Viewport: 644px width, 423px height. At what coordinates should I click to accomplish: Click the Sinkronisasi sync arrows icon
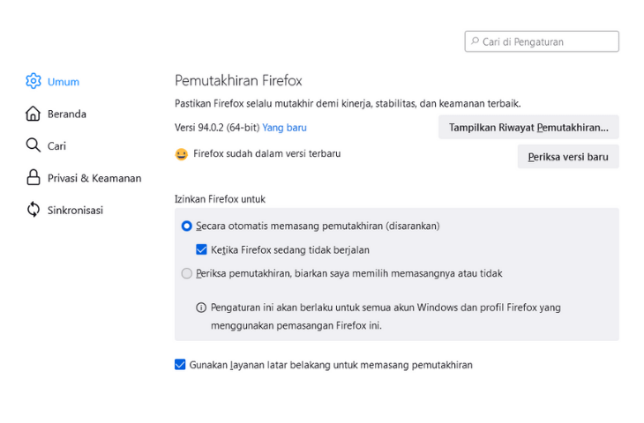click(x=34, y=210)
